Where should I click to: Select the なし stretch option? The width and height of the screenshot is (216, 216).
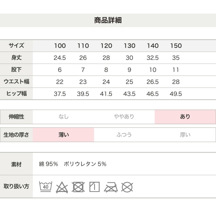(x=64, y=117)
